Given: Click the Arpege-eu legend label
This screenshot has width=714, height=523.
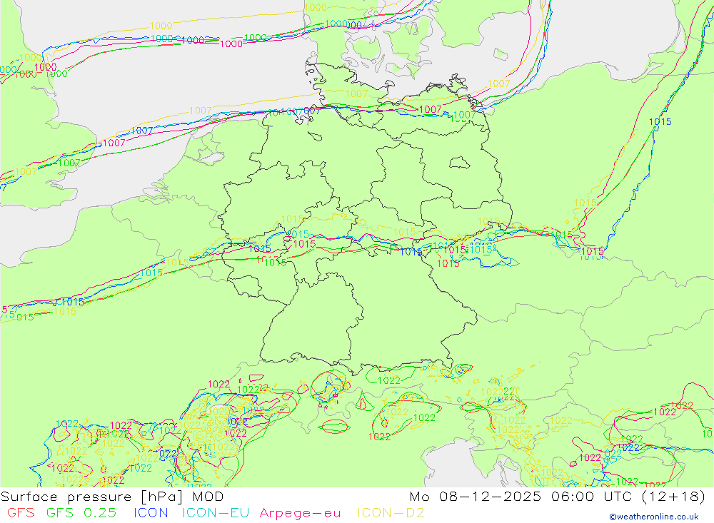Looking at the screenshot, I should coord(300,514).
